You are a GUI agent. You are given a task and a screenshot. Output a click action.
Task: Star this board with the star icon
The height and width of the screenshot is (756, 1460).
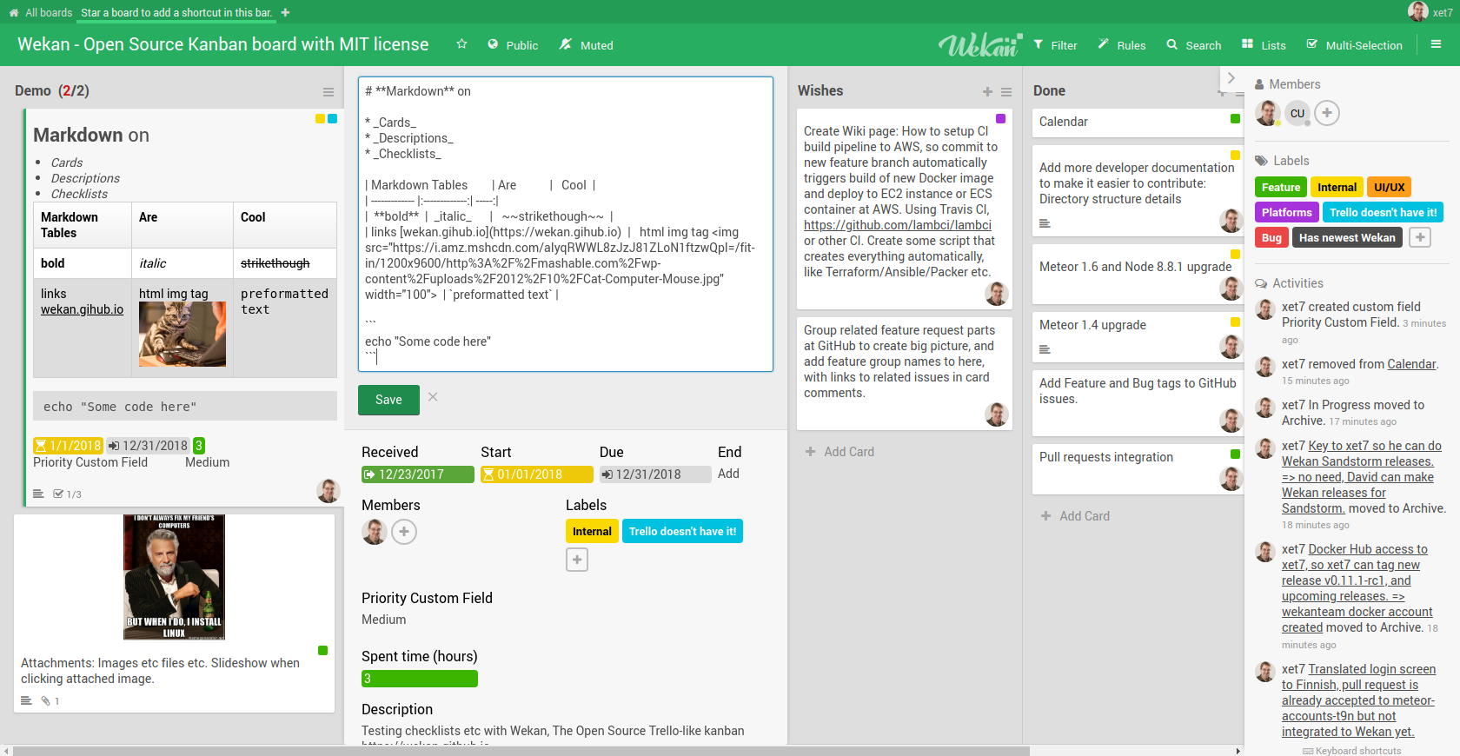(461, 44)
